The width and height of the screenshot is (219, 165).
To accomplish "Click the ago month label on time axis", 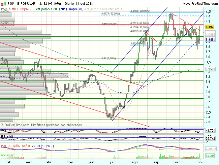I will (135, 162).
